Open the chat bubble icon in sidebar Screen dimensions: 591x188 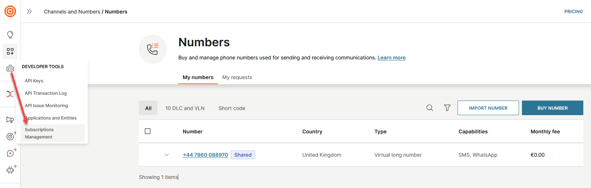pos(10,153)
